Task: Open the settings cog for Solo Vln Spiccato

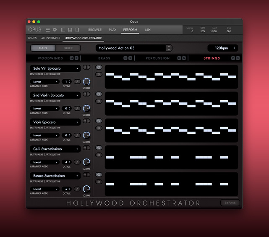Action: tap(99, 74)
